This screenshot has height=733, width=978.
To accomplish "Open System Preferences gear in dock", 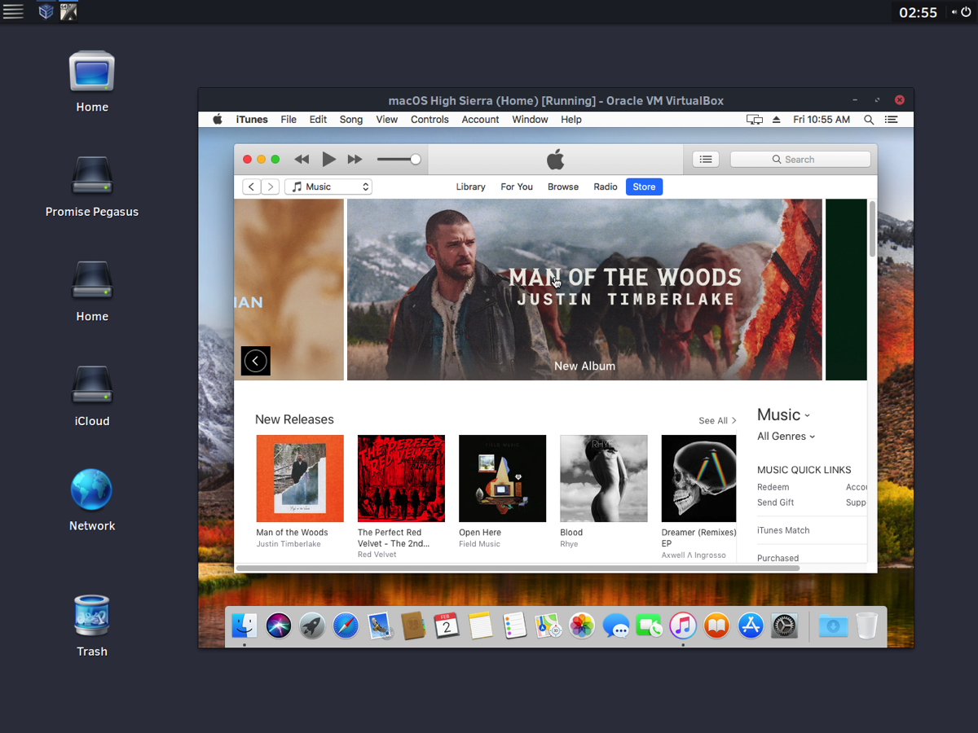I will pos(784,625).
